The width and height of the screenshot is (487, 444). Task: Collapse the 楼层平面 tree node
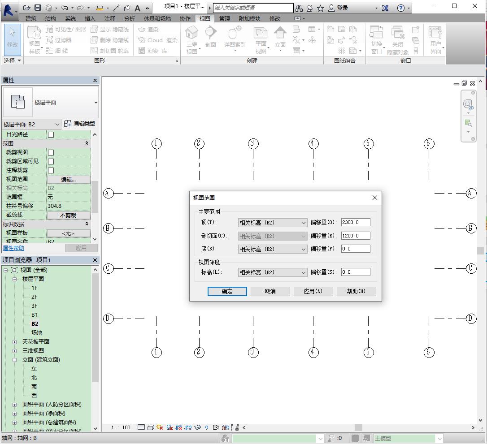point(15,279)
